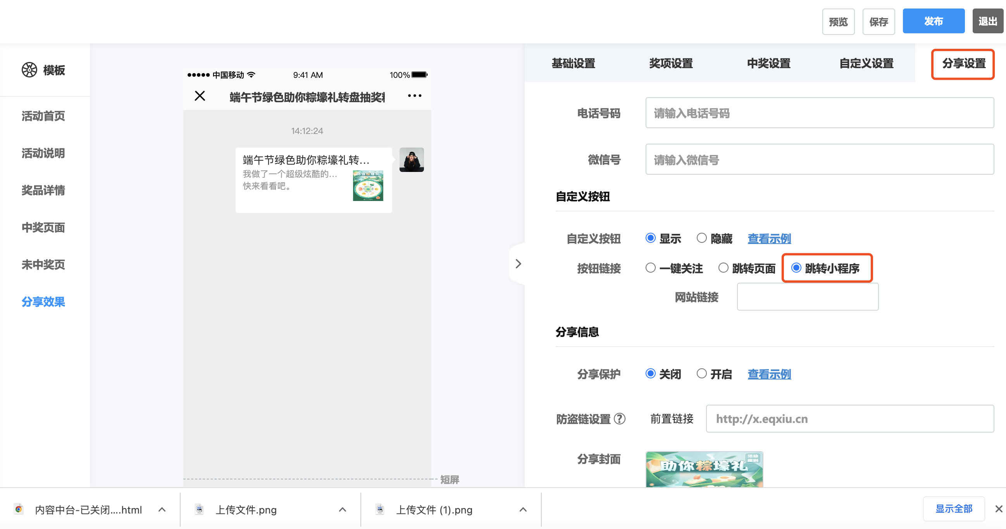Click the X close icon in phone preview
Image resolution: width=1006 pixels, height=529 pixels.
click(200, 96)
